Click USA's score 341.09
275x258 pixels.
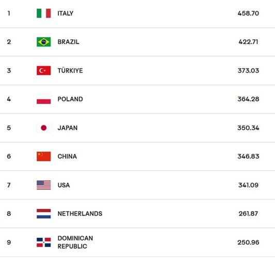tap(248, 185)
